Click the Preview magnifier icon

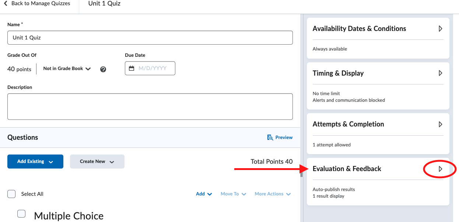pyautogui.click(x=270, y=138)
